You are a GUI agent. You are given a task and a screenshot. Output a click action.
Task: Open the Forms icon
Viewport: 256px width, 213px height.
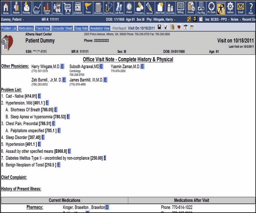pyautogui.click(x=191, y=8)
